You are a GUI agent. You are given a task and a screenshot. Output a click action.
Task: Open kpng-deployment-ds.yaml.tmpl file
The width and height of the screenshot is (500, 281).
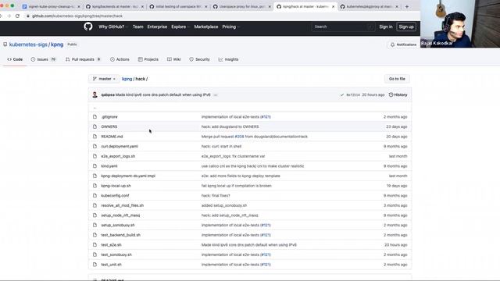pos(128,176)
